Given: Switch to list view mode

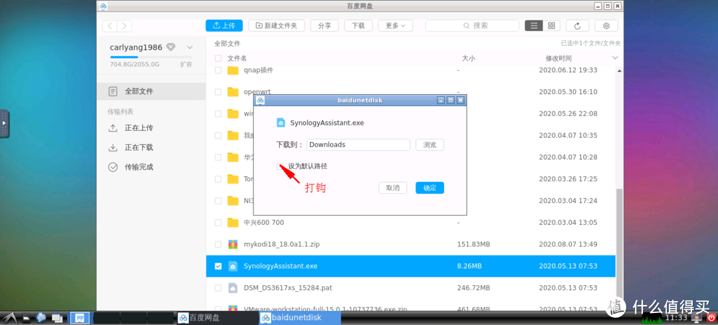Looking at the screenshot, I should tap(533, 26).
